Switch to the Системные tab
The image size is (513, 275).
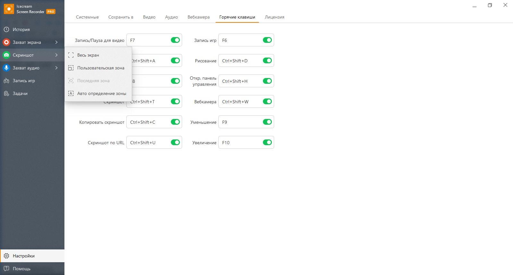pyautogui.click(x=87, y=17)
